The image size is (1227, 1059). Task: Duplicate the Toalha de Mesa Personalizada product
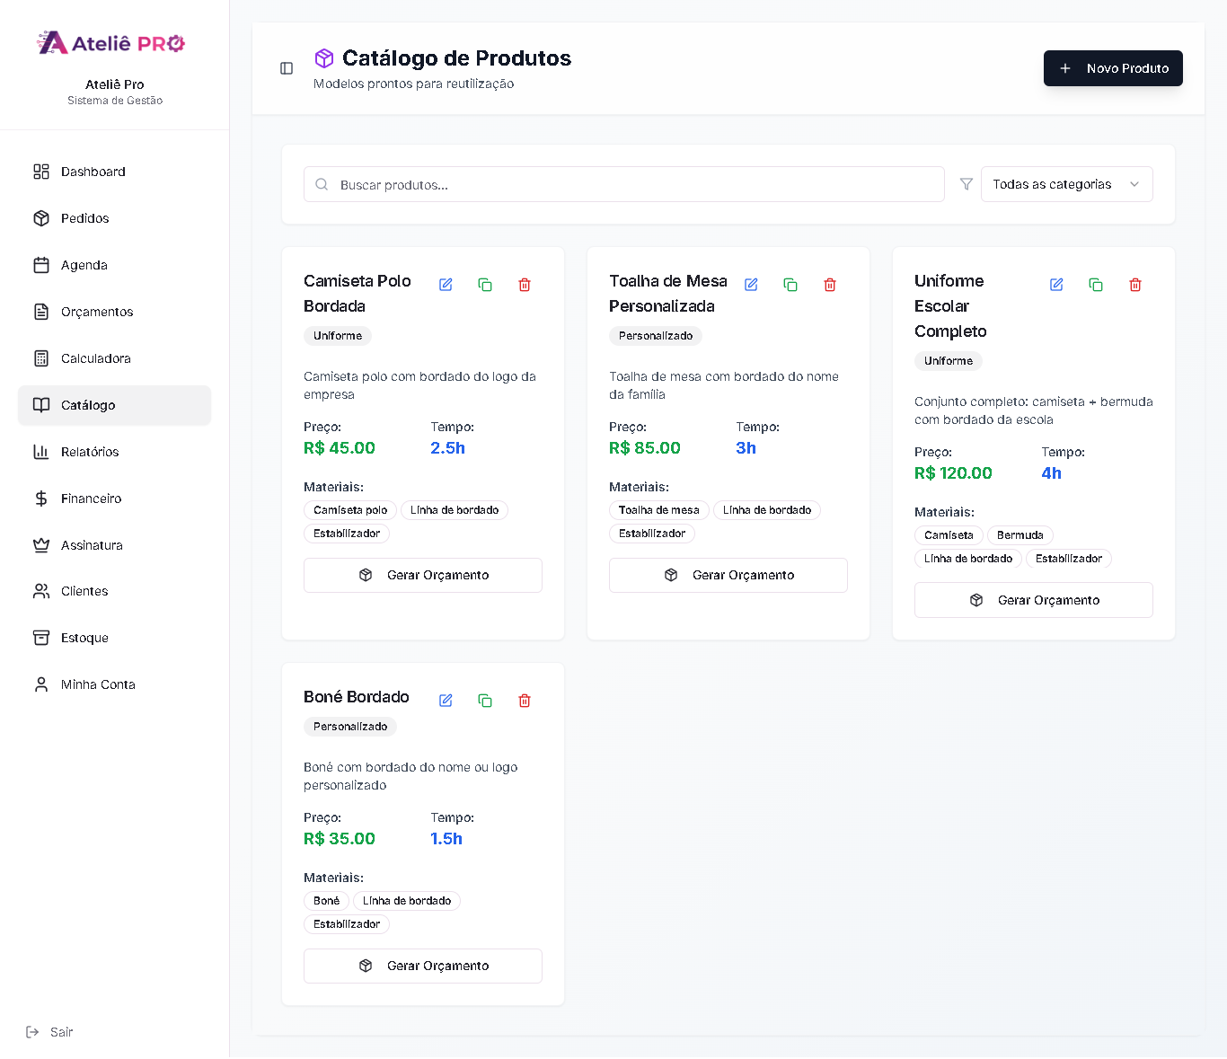coord(790,285)
